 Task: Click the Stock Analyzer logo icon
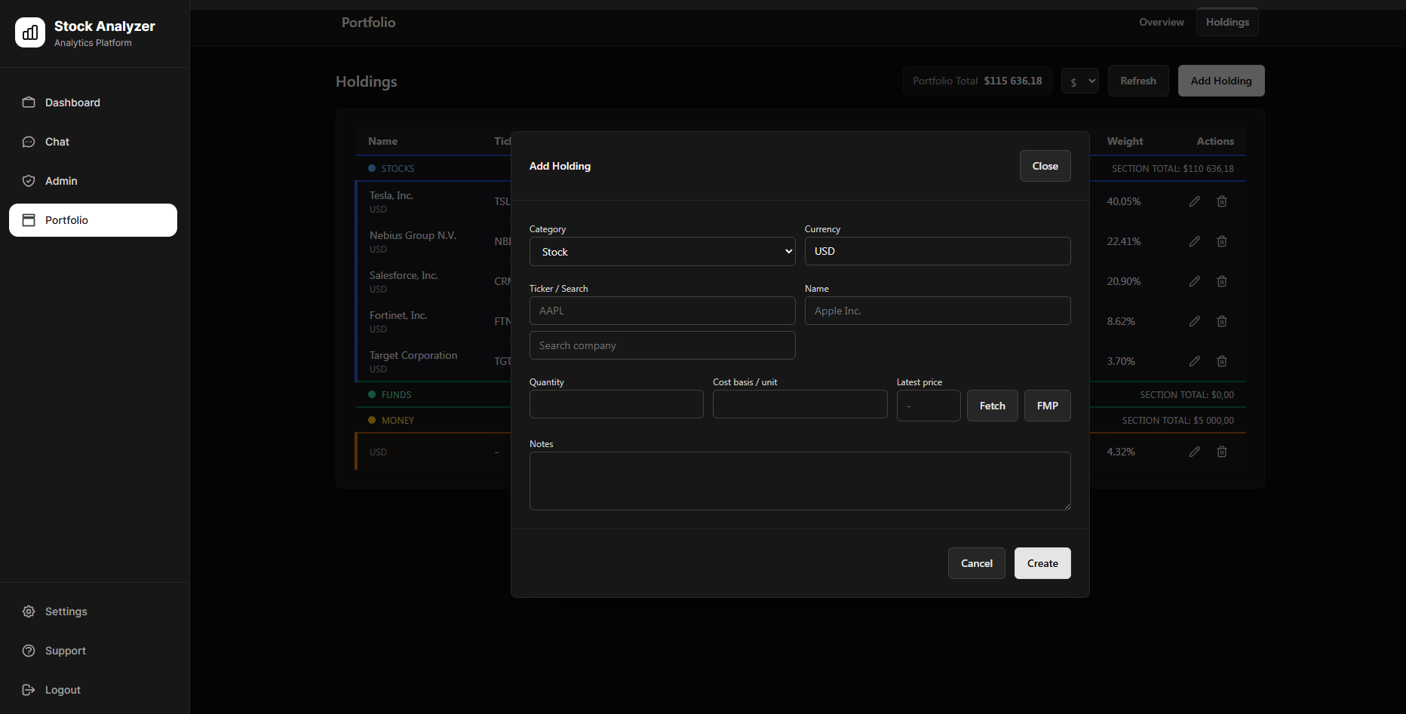[29, 32]
